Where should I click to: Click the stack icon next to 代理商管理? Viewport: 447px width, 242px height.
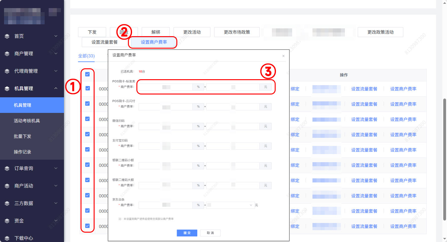tap(7, 71)
